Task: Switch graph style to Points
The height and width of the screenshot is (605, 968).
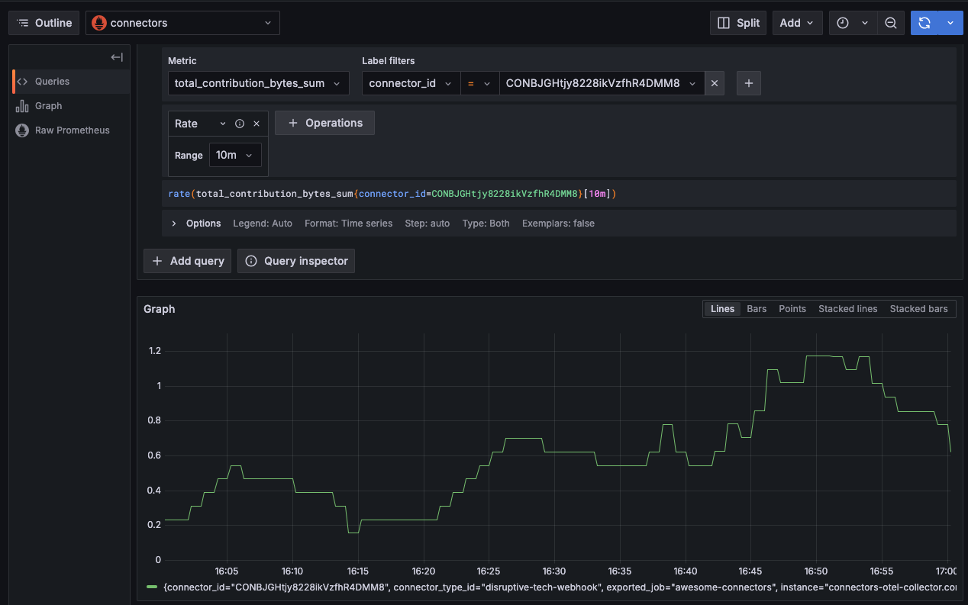Action: [x=792, y=309]
